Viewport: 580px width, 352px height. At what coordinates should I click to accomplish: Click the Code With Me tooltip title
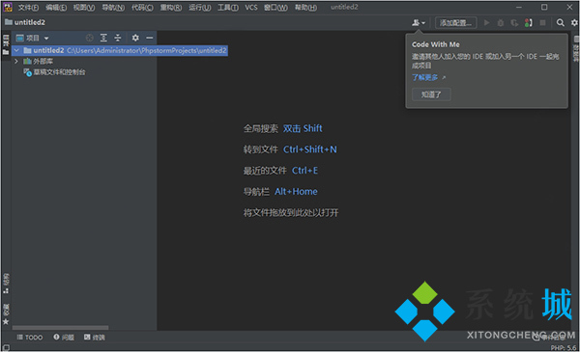tap(436, 44)
